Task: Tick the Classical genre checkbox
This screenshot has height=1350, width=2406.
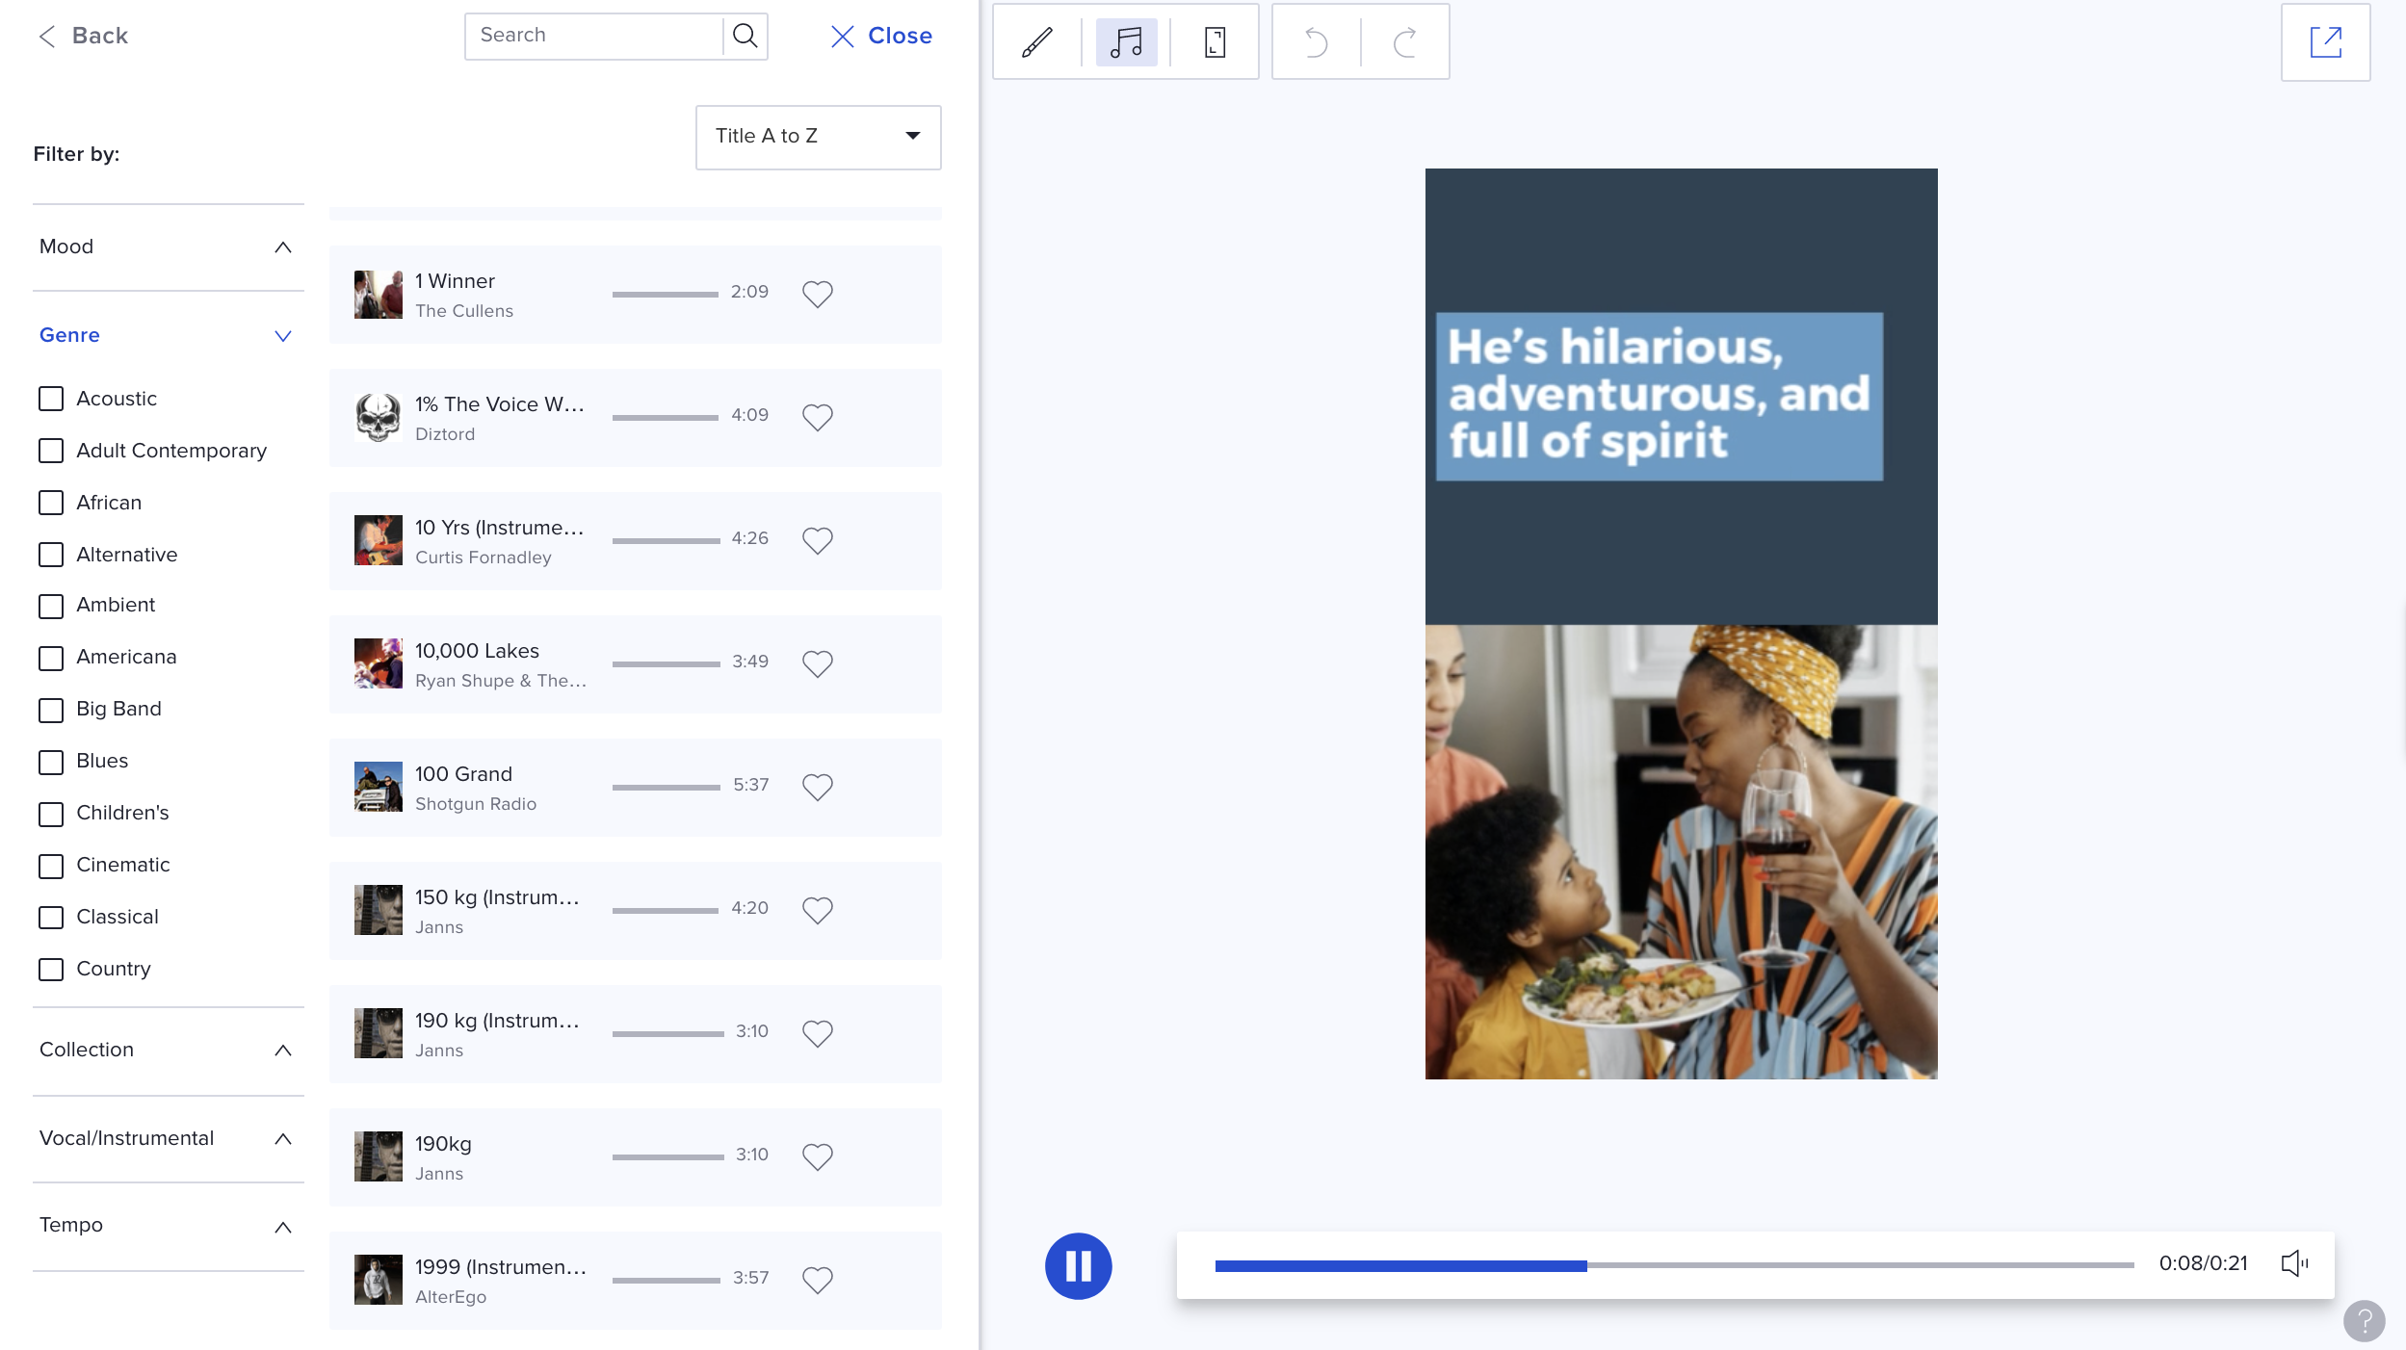Action: 51,918
